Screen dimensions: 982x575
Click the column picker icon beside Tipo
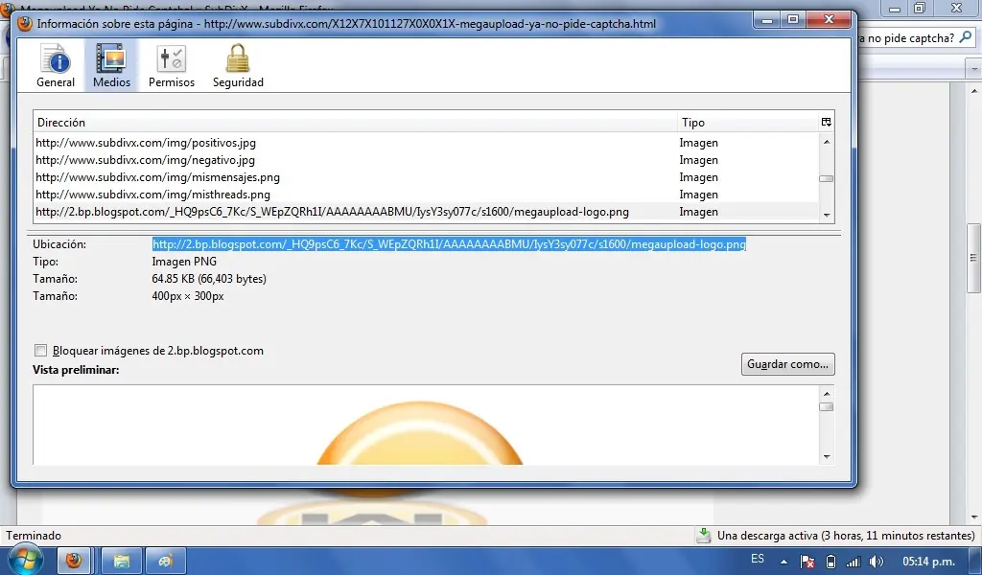click(x=826, y=122)
